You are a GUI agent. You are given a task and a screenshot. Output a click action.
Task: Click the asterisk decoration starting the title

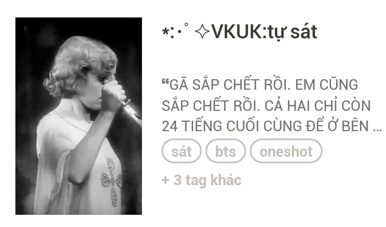point(165,32)
